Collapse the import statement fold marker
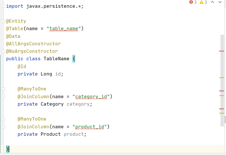 click(x=3, y=6)
